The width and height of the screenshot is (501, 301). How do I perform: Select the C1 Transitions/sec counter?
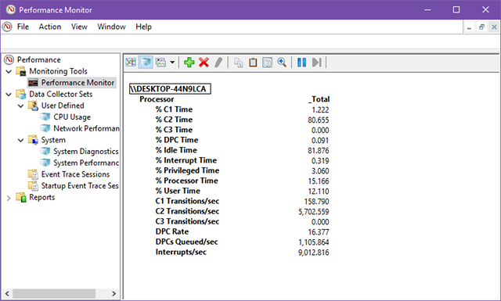point(187,202)
